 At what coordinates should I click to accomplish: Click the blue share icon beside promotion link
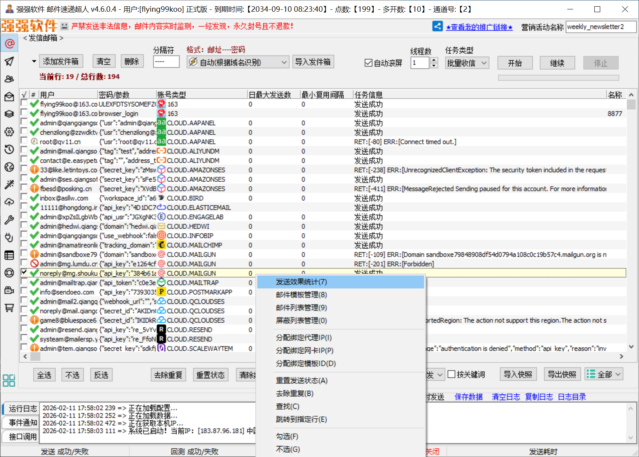(437, 27)
